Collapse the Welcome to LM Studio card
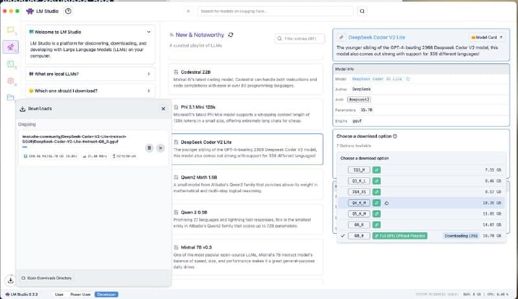This screenshot has width=518, height=299. coord(149,32)
